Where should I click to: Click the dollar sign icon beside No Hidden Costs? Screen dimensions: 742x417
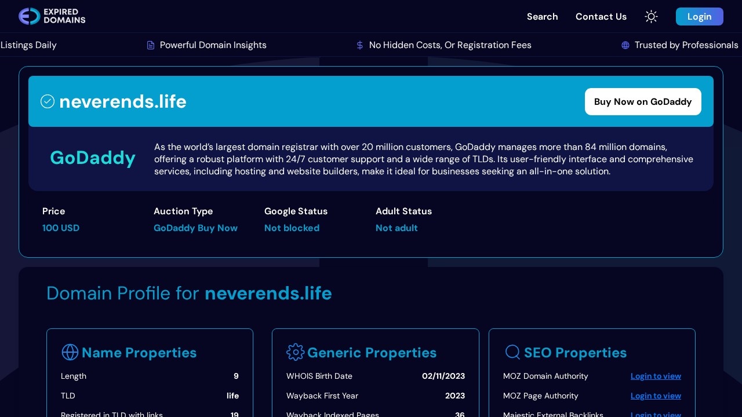pos(360,45)
